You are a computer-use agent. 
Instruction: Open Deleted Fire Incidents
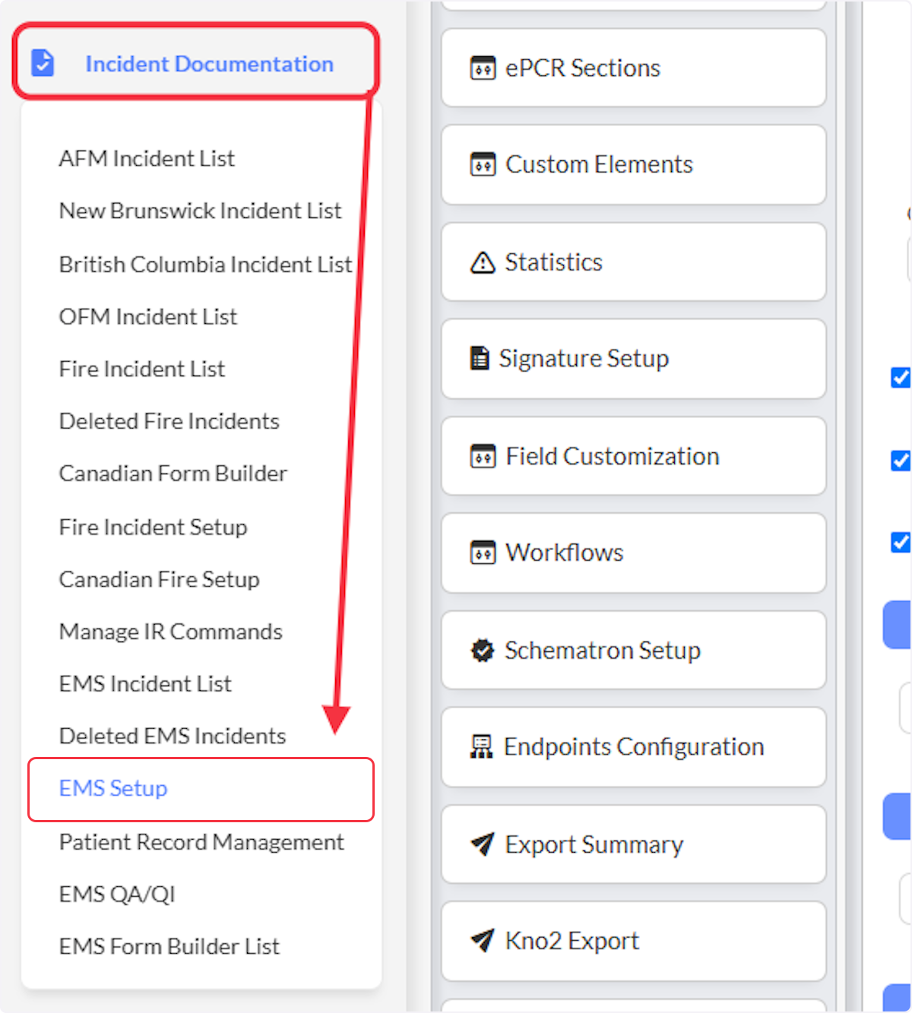click(x=169, y=421)
